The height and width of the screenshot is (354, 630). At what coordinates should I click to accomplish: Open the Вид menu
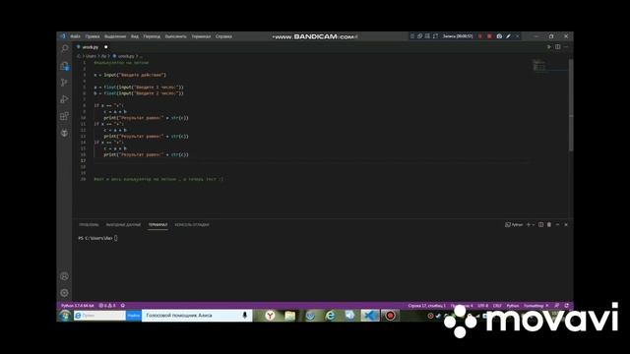point(135,36)
